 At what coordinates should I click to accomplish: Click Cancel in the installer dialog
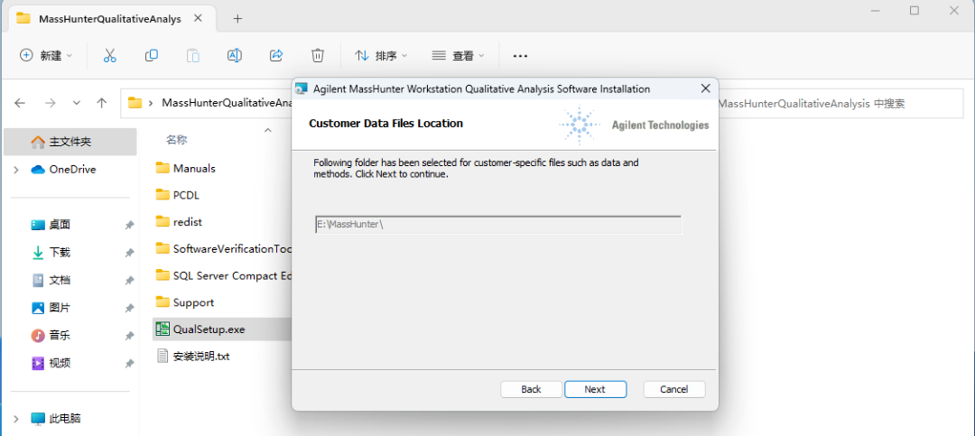click(x=674, y=389)
